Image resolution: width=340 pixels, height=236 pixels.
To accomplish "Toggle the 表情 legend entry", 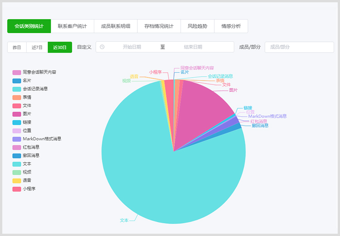I will (22, 97).
